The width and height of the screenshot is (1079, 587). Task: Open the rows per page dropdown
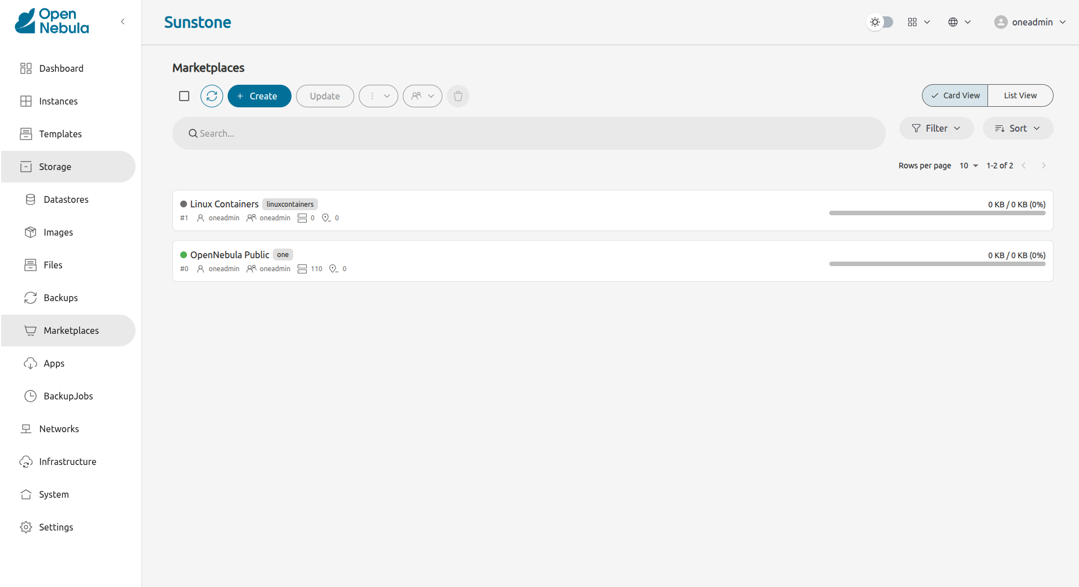[968, 165]
